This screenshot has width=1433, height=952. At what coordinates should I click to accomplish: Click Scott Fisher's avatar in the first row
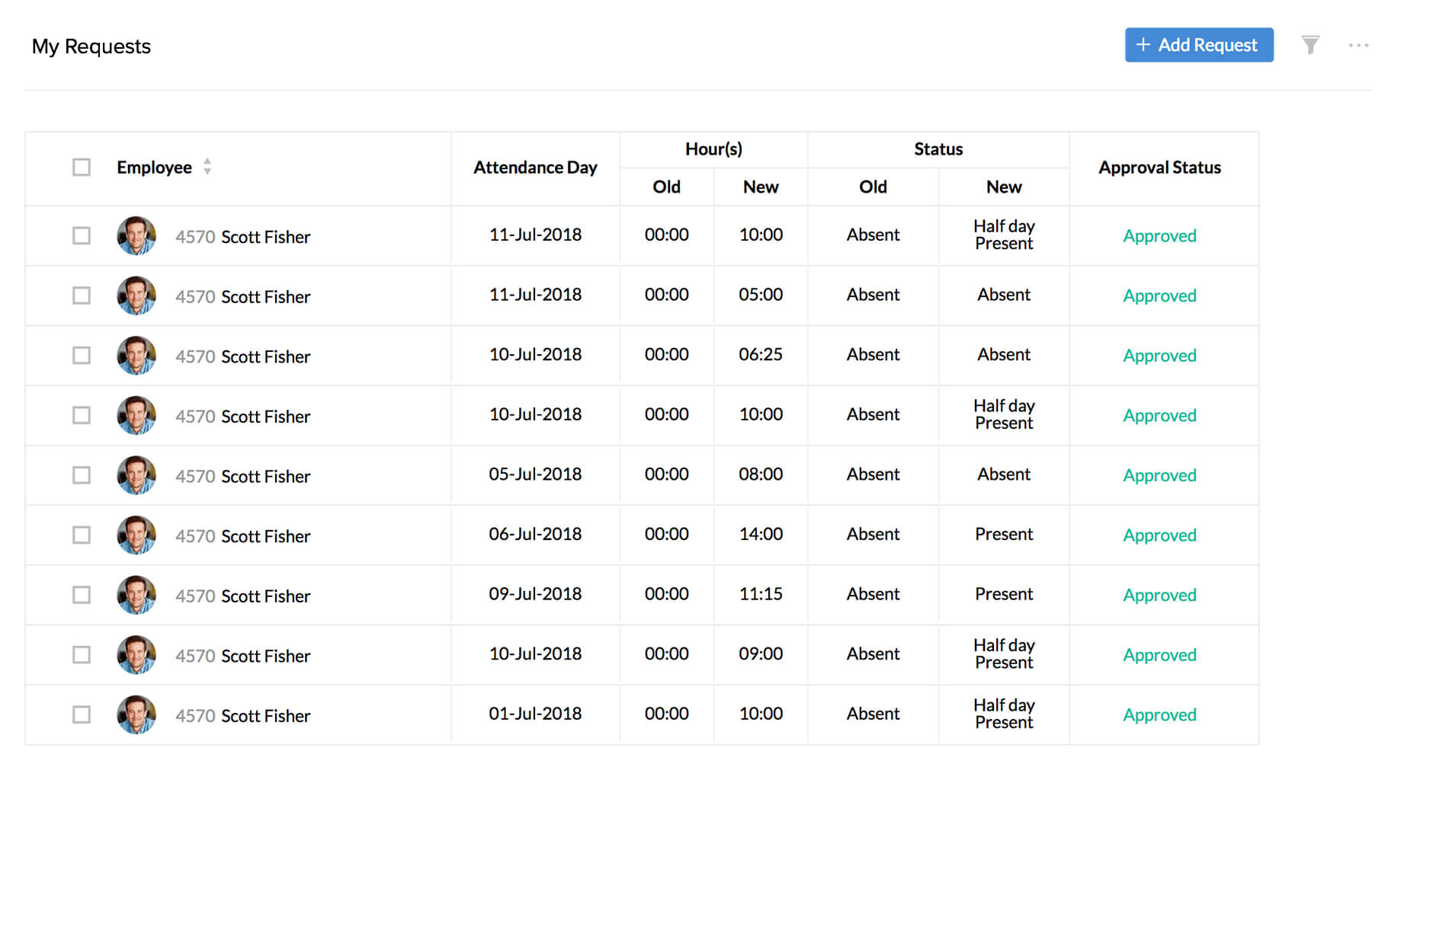pyautogui.click(x=136, y=235)
